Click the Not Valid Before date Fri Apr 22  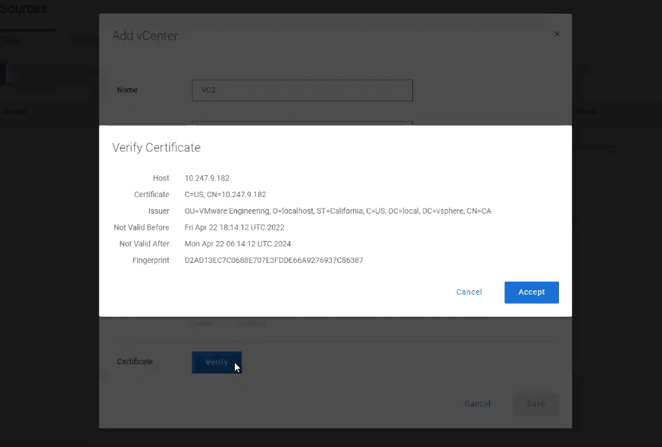coord(234,227)
